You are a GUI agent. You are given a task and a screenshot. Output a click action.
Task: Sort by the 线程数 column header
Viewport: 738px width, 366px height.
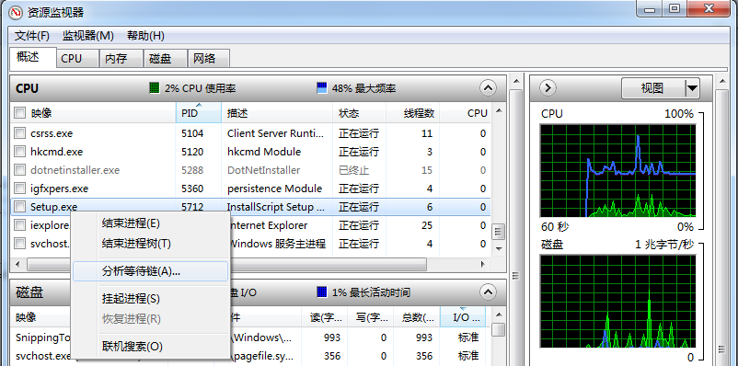(x=413, y=113)
